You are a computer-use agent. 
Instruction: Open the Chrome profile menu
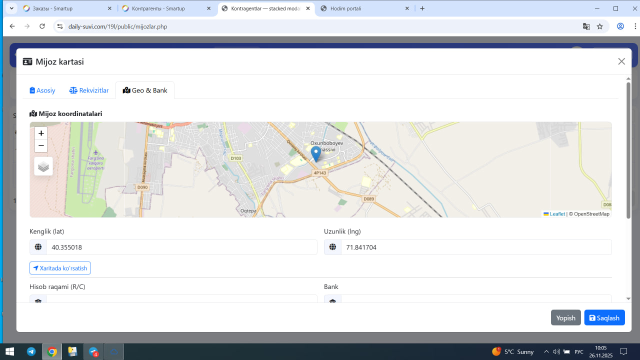pyautogui.click(x=620, y=26)
